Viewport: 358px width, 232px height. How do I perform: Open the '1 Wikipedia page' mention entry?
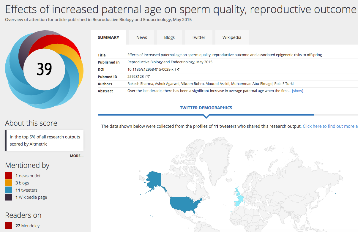(31, 197)
